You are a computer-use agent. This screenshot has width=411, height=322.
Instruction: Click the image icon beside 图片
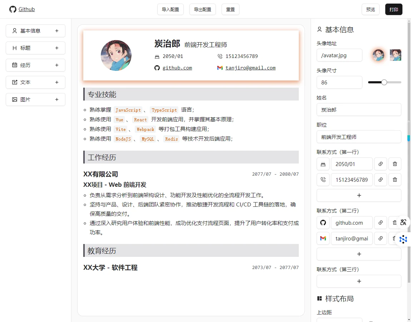15,99
